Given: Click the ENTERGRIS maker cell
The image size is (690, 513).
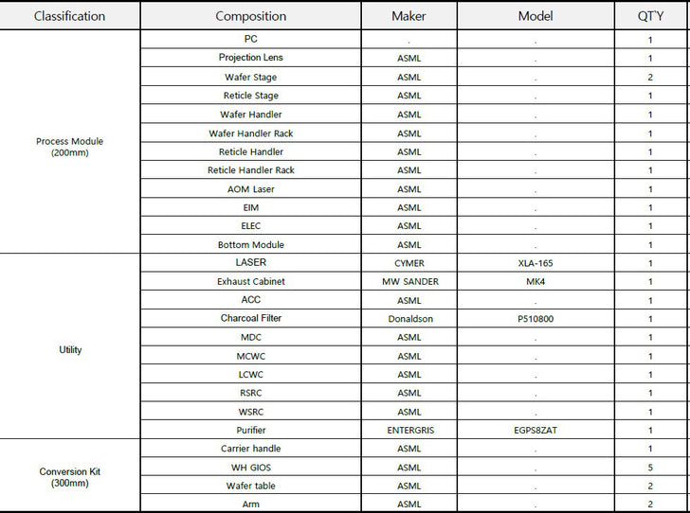Looking at the screenshot, I should [409, 430].
